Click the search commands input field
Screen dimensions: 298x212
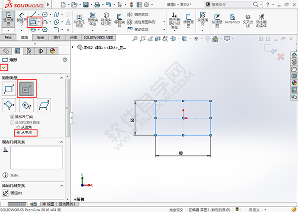point(231,4)
